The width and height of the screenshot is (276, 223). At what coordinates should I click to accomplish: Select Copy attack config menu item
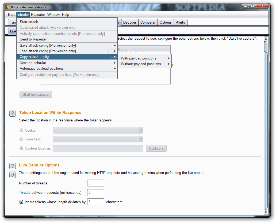click(67, 57)
